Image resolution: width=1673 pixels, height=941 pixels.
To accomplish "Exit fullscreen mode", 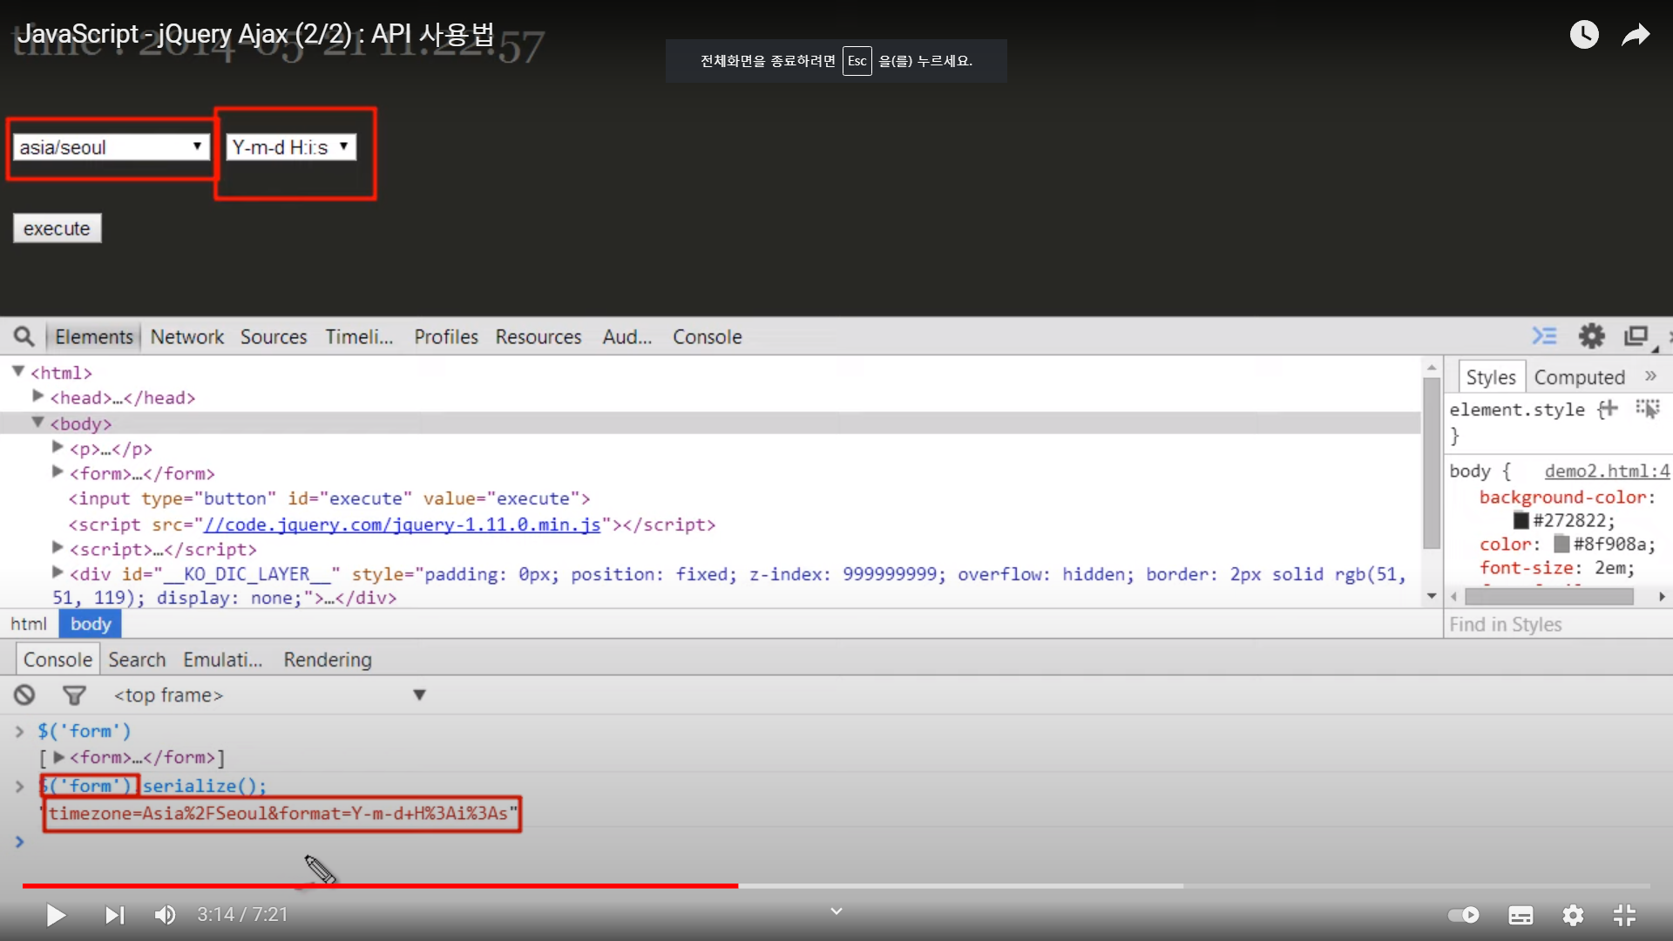I will click(x=1624, y=915).
